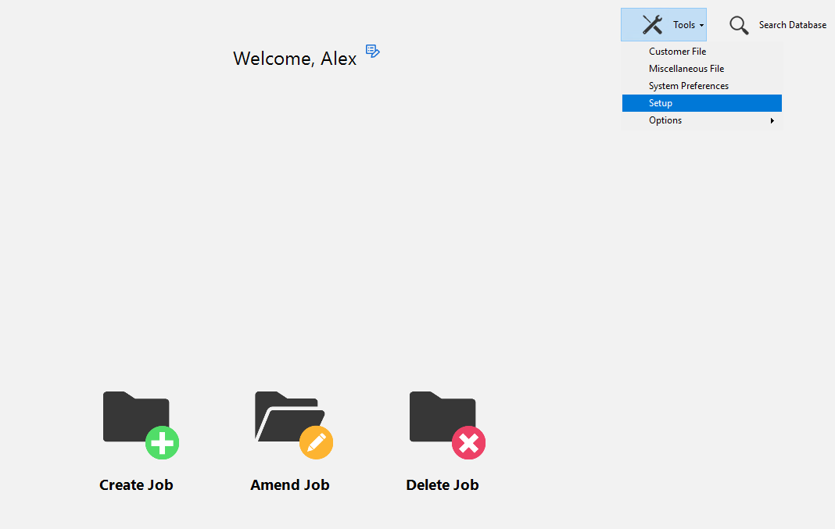Viewport: 835px width, 529px height.
Task: Open Miscellaneous File in the Tools menu
Action: (x=686, y=69)
